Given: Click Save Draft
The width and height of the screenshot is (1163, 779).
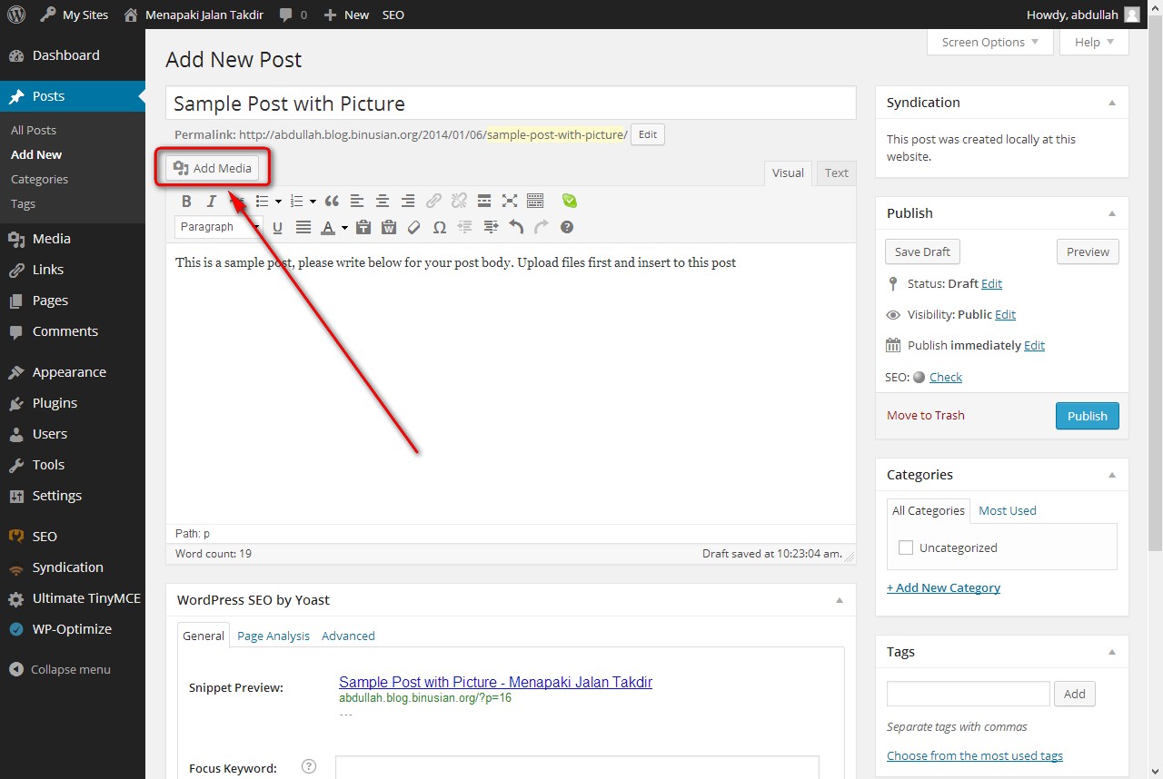Looking at the screenshot, I should [922, 251].
